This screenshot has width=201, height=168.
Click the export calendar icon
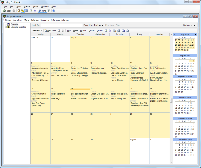coord(123,30)
